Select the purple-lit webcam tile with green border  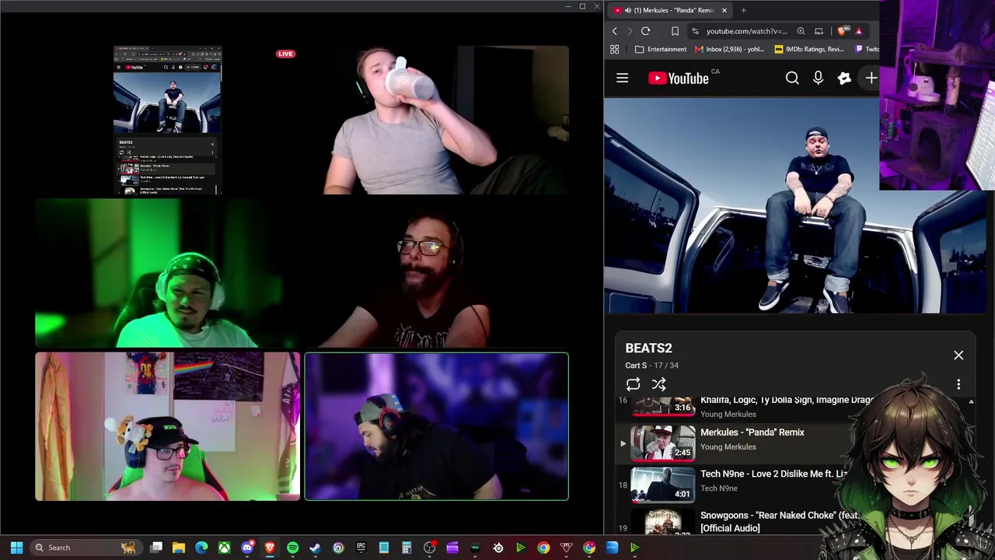tap(436, 426)
